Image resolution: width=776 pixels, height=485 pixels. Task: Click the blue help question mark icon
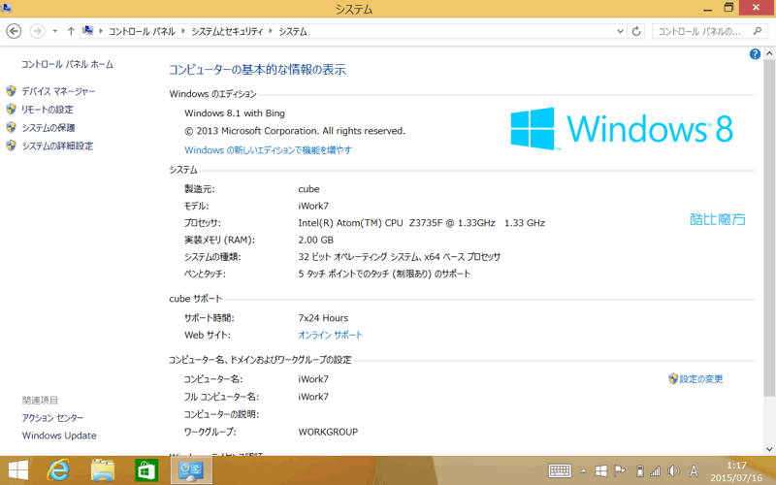(755, 54)
